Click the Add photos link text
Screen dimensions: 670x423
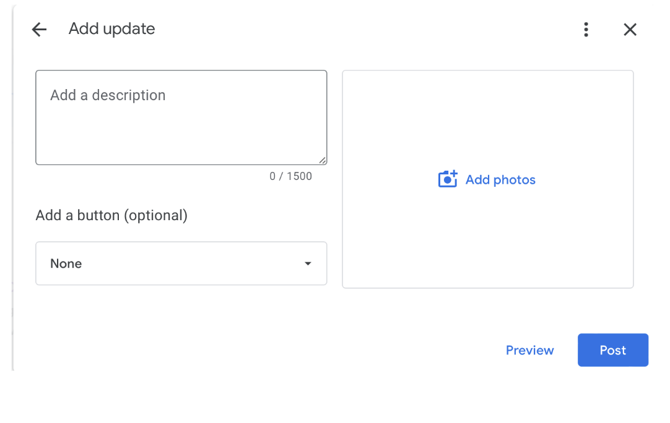[500, 180]
